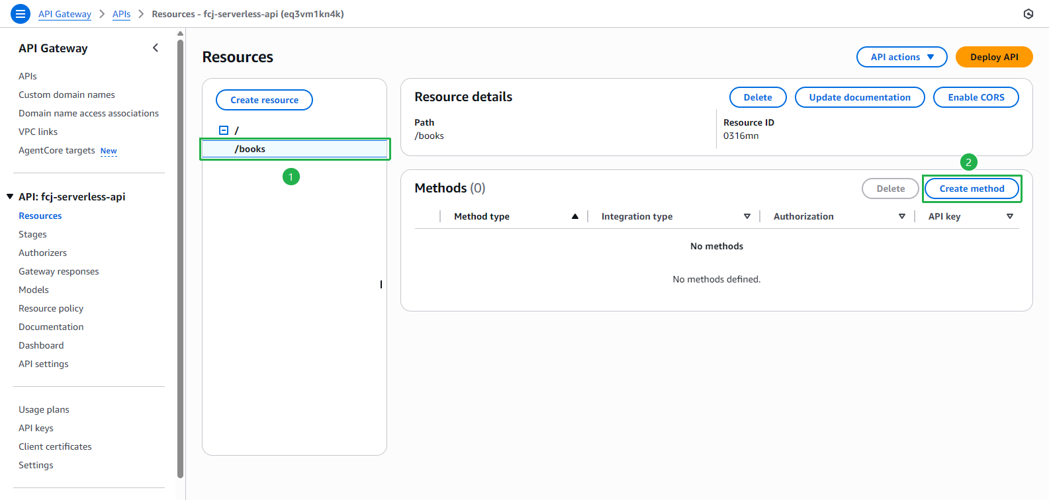
Task: Collapse the API Gateway side panel
Action: click(x=156, y=48)
